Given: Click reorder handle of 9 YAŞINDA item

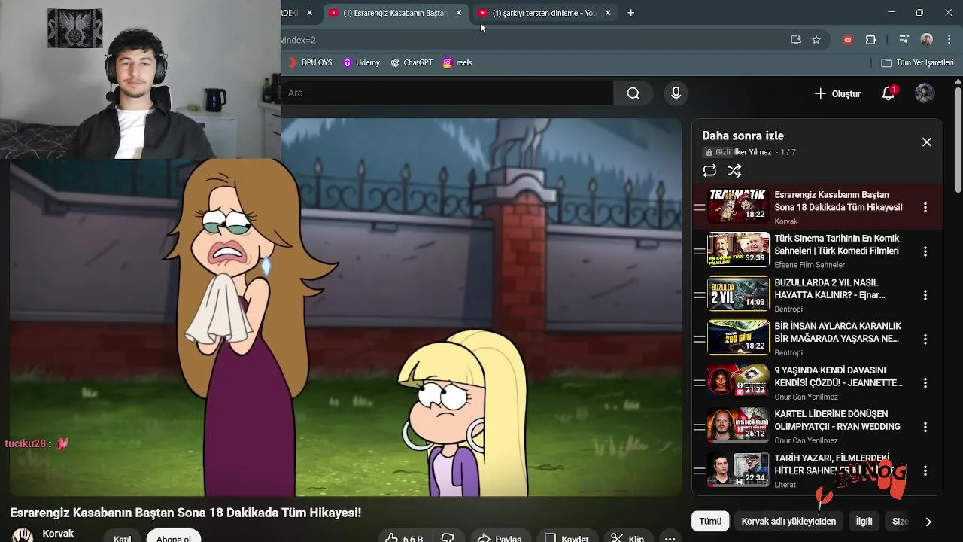Looking at the screenshot, I should 700,382.
